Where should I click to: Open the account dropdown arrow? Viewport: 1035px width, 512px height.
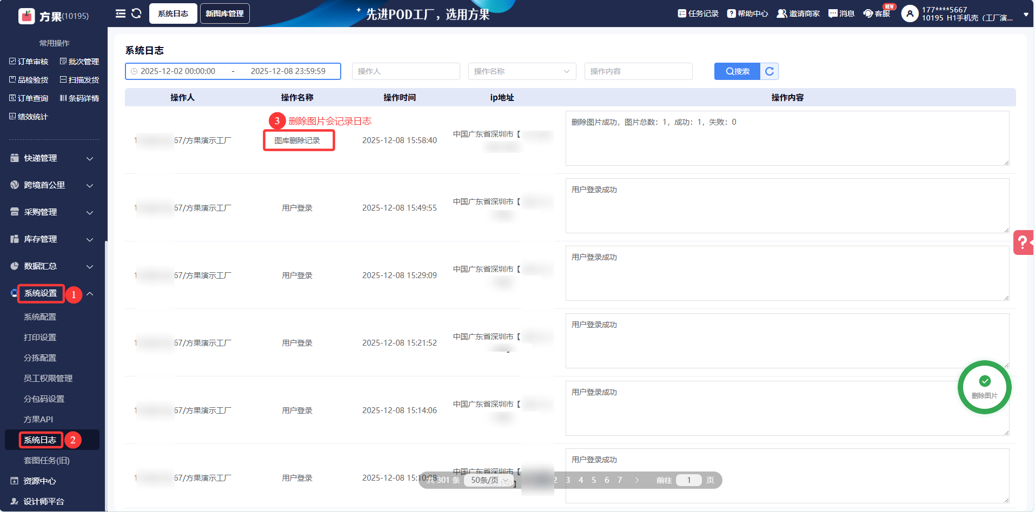(1026, 15)
